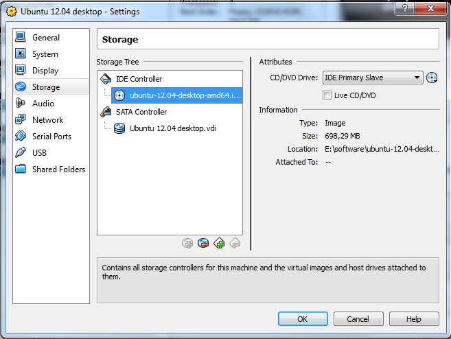
Task: Enable the Live CD/DVD checkbox
Action: click(327, 95)
